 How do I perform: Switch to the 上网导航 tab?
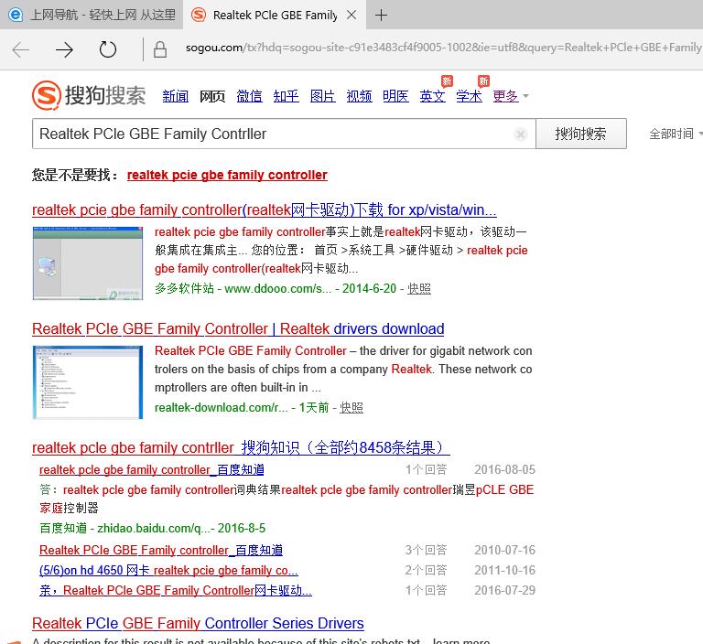pos(92,15)
